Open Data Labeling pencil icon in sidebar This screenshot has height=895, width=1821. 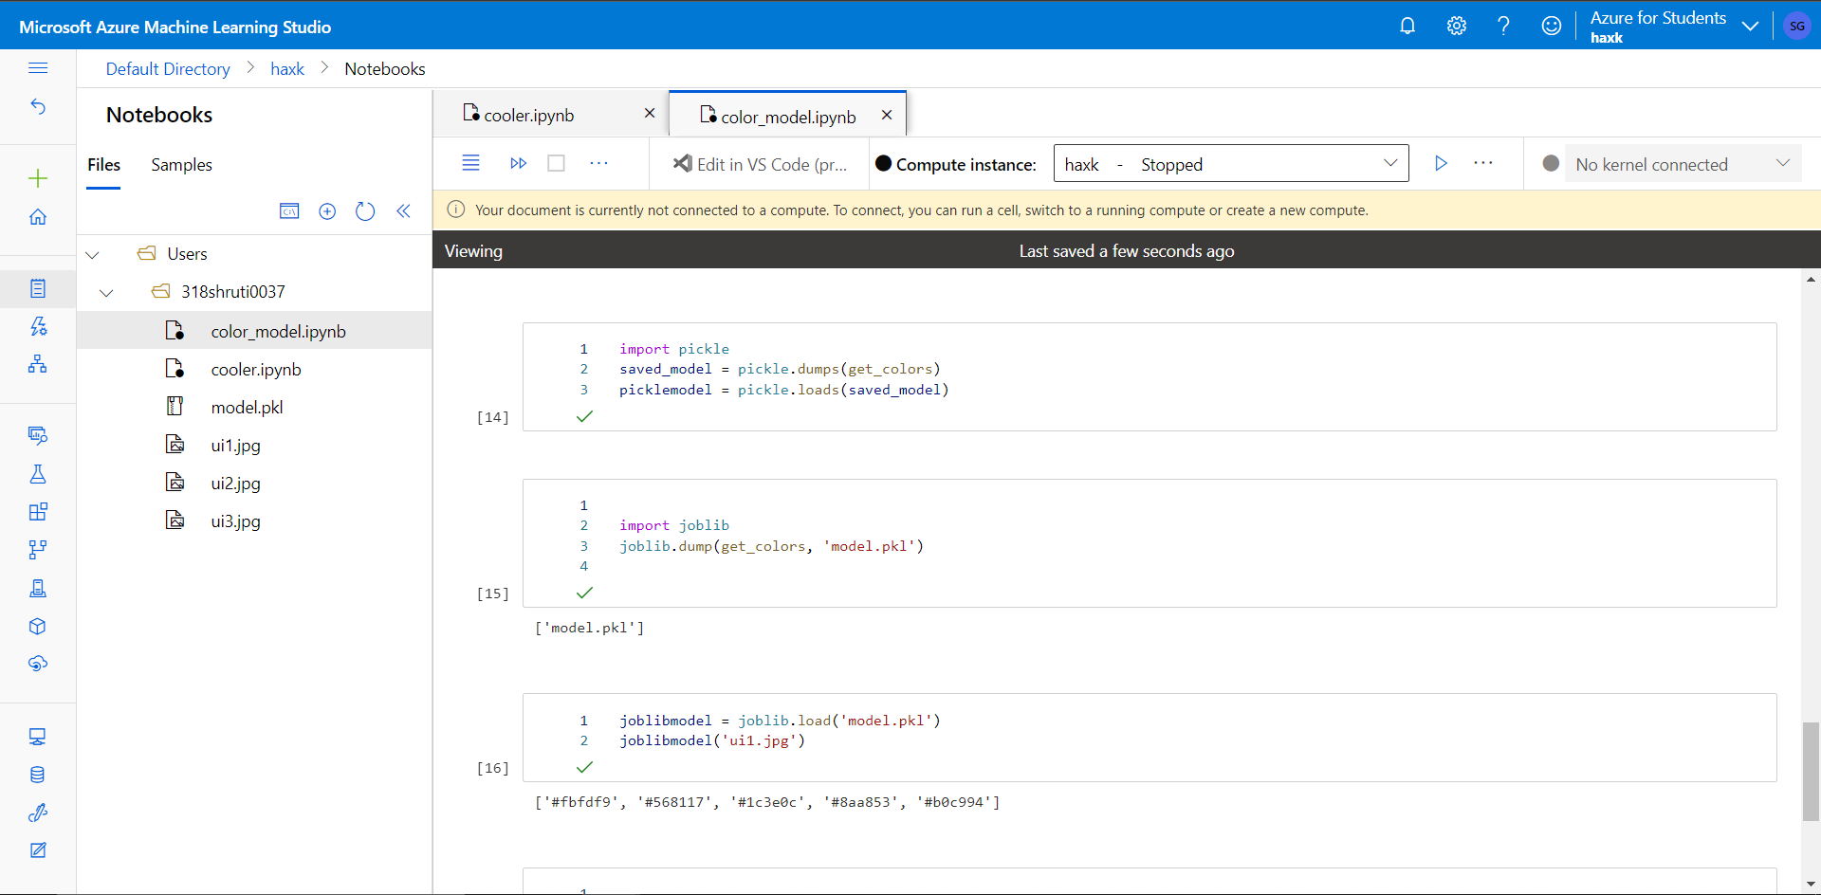click(38, 813)
